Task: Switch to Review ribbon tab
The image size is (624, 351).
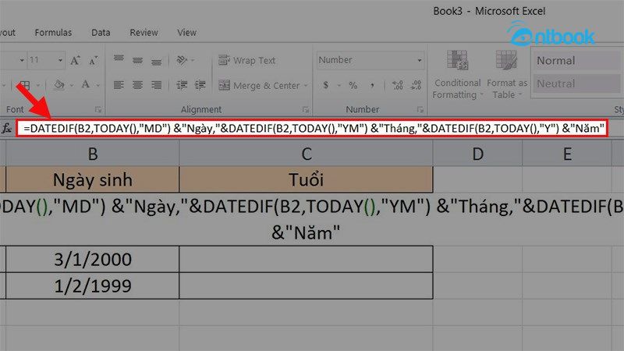Action: pyautogui.click(x=144, y=33)
